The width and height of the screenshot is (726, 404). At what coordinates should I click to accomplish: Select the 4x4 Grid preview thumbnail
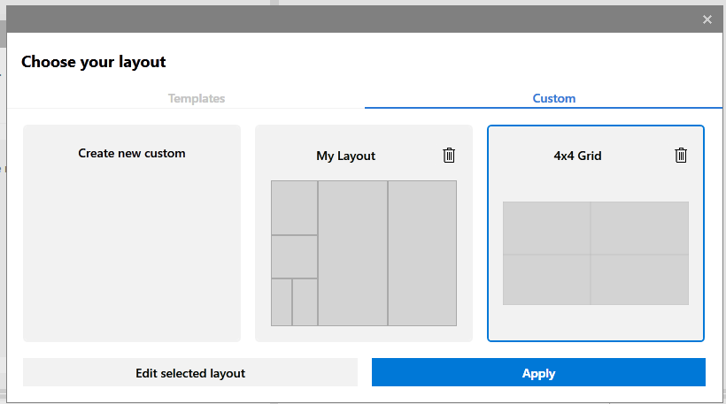click(x=596, y=254)
